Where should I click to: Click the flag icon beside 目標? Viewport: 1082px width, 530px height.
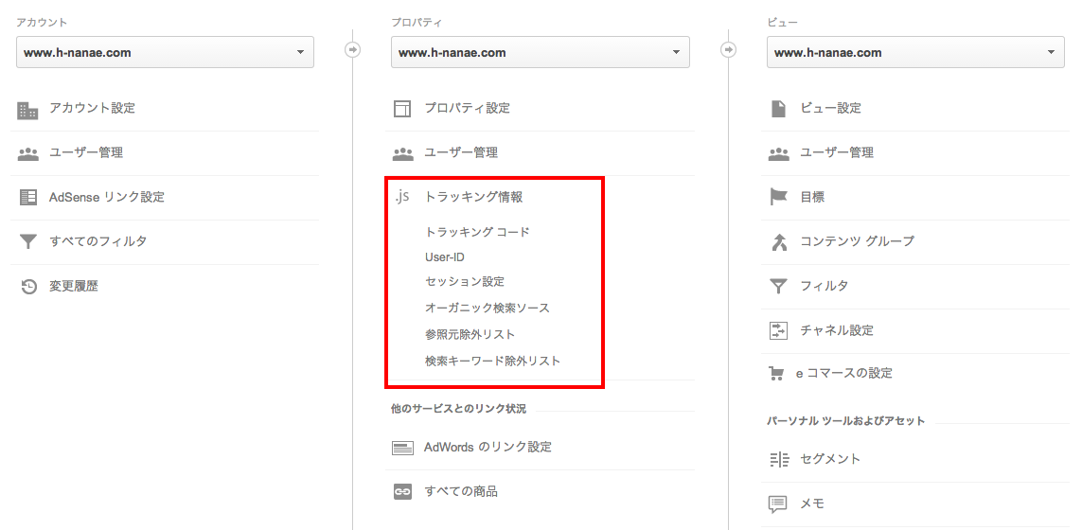pos(778,198)
